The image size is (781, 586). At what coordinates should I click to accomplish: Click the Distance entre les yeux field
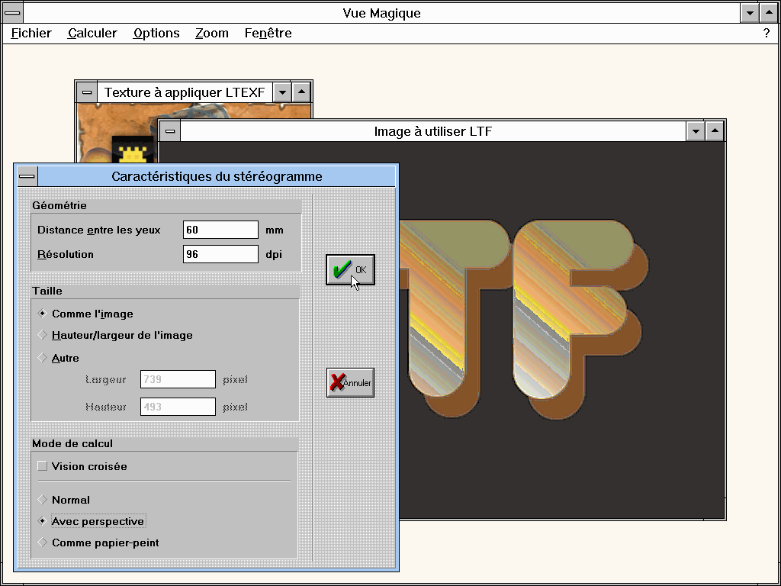(220, 230)
